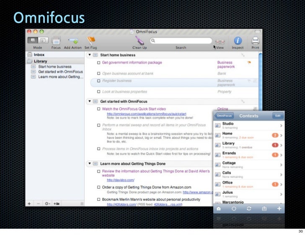The width and height of the screenshot is (305, 235).
Task: Tap the OmniFocus back button in Contexts
Action: tap(224, 116)
